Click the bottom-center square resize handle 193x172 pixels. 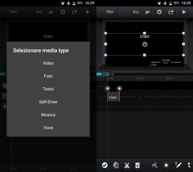(x=145, y=55)
